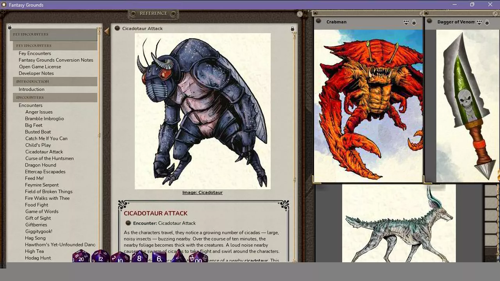Toggle the lock above the Fey Encounters index
Image resolution: width=500 pixels, height=281 pixels.
pyautogui.click(x=10, y=27)
